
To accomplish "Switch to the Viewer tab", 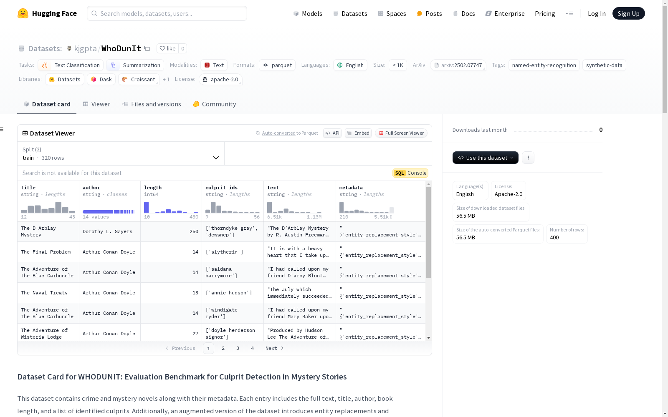I will tap(96, 104).
